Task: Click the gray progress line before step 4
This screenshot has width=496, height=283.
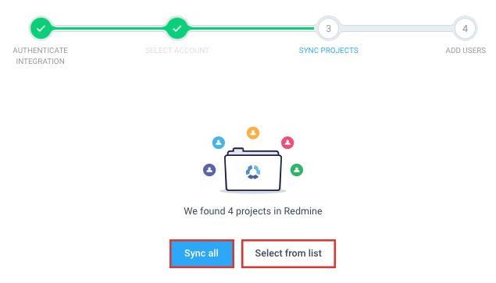Action: 397,28
